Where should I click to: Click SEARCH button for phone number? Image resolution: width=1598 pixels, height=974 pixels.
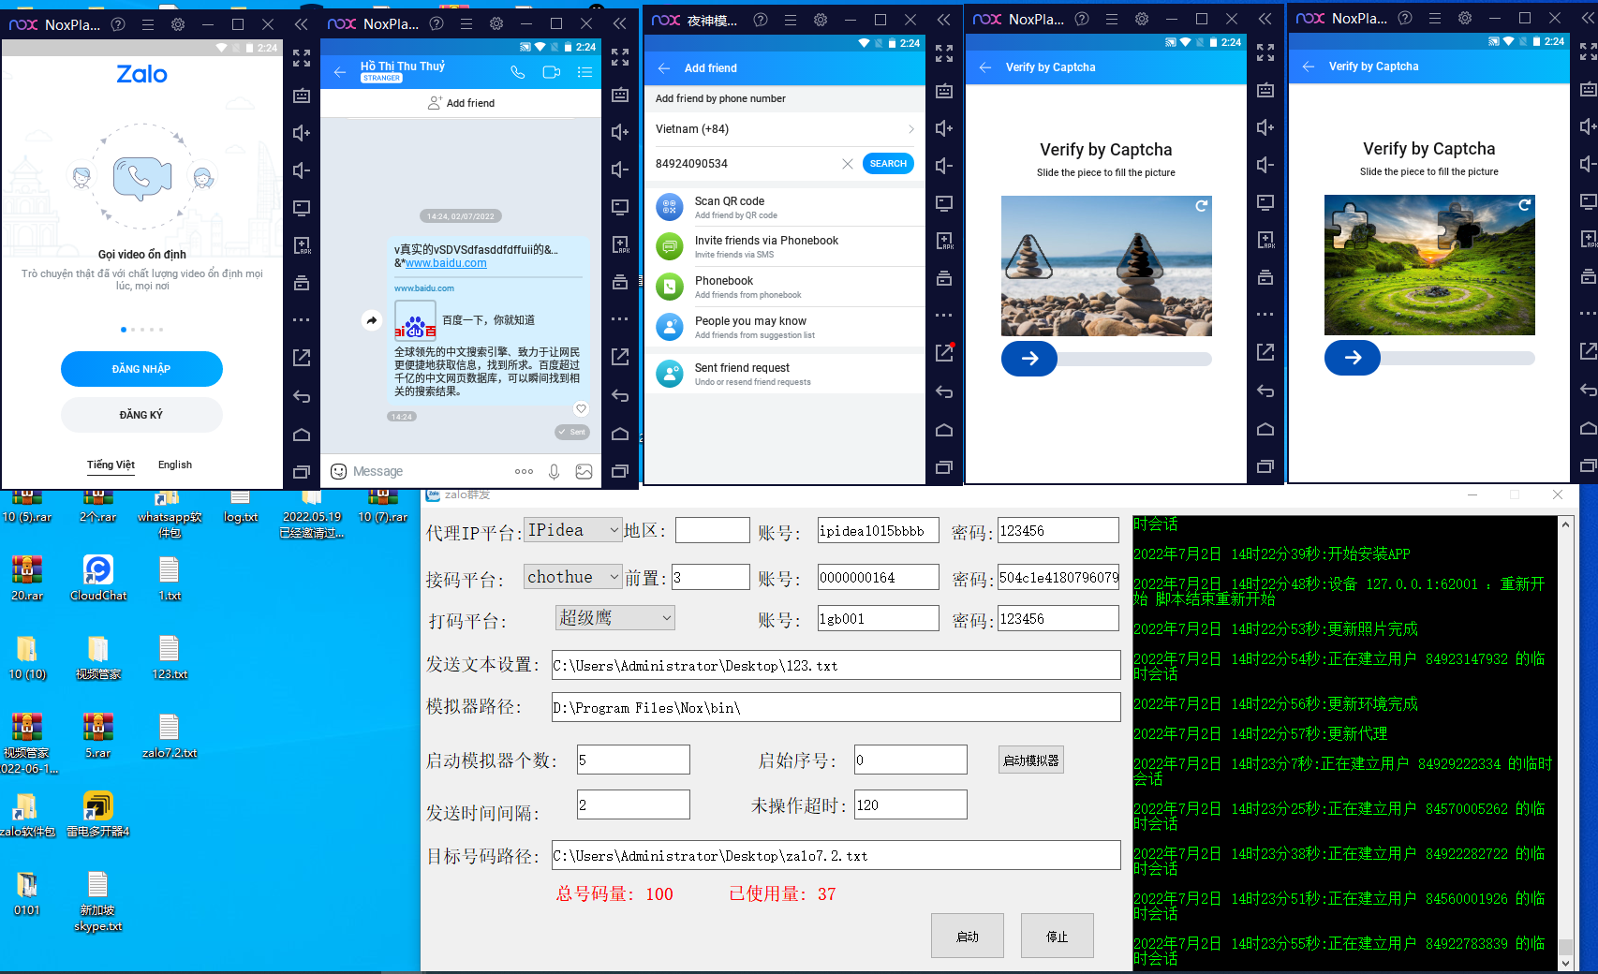coord(888,164)
